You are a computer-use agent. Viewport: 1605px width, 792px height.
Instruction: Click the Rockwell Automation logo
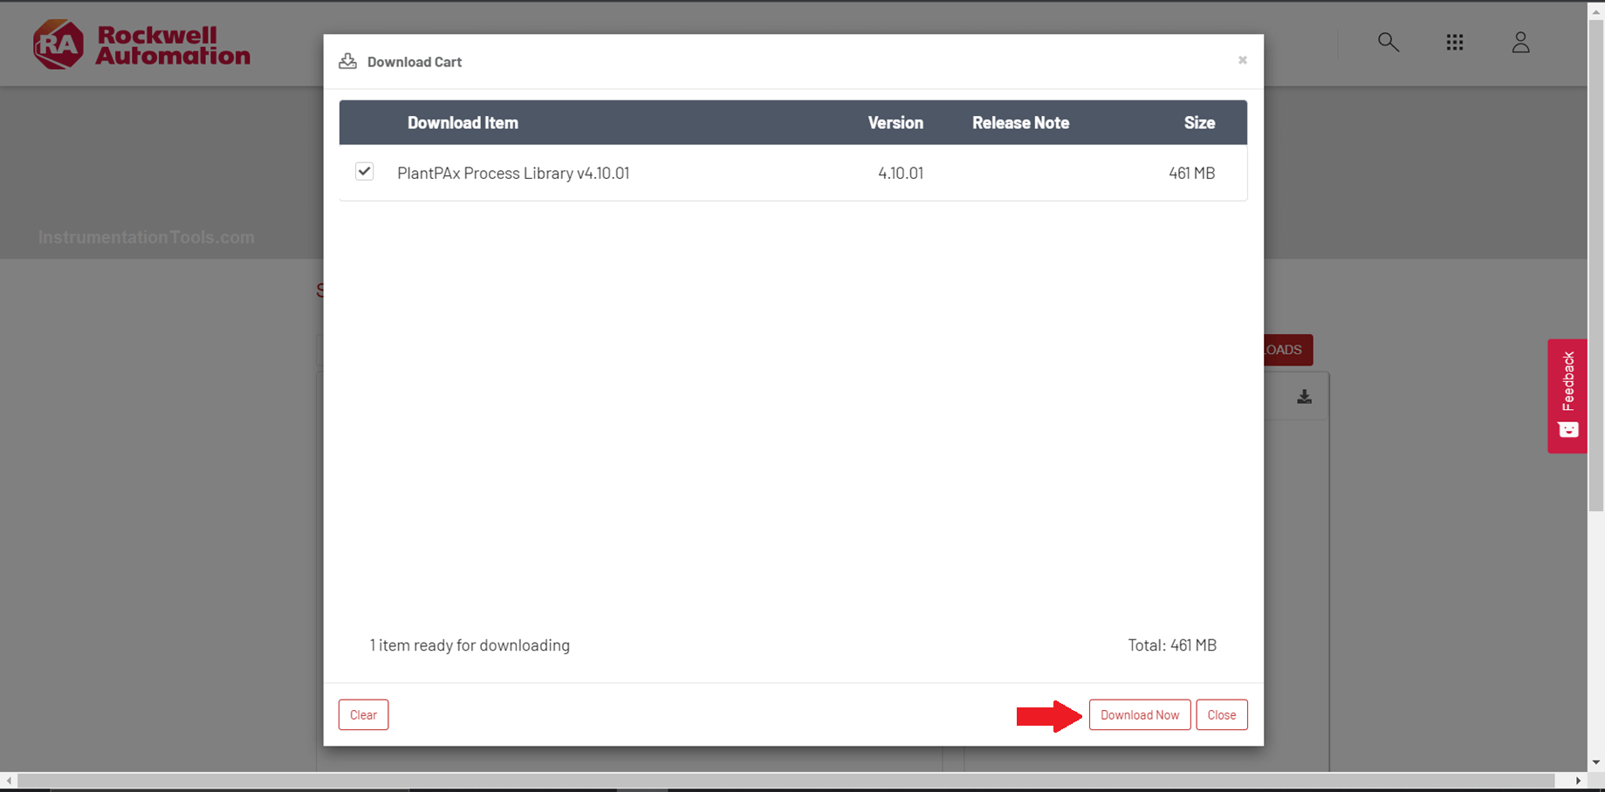141,44
